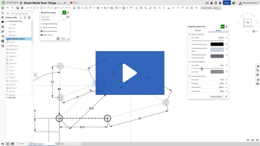The image size is (260, 146).
Task: Open the Mirror sketch tool
Action: pyautogui.click(x=112, y=8)
